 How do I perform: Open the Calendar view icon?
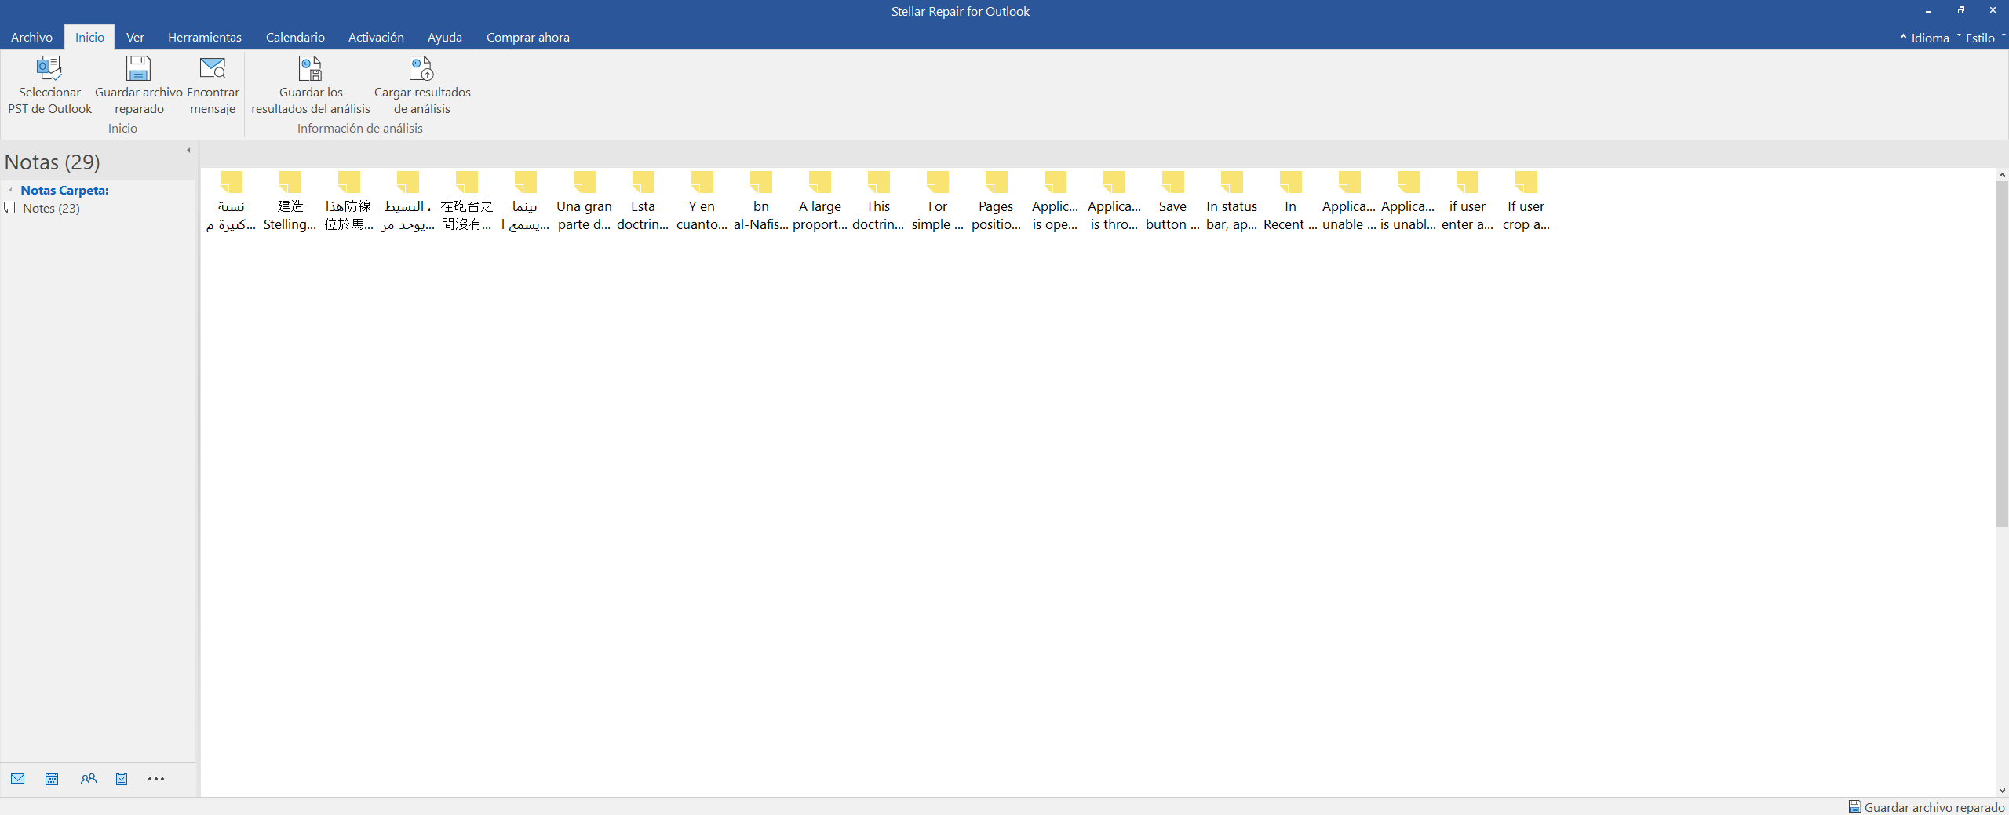pyautogui.click(x=52, y=779)
